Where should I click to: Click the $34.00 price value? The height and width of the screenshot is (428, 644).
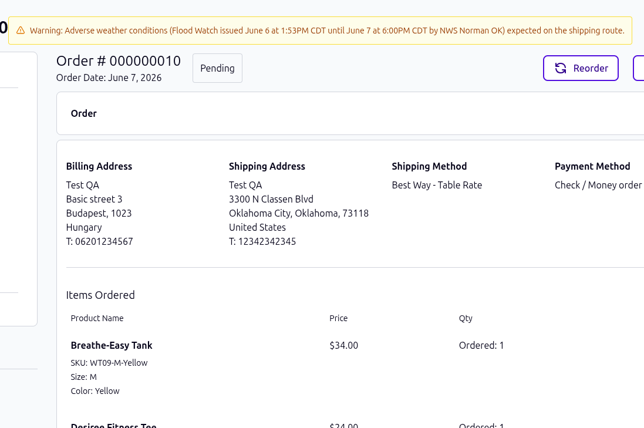(x=344, y=345)
